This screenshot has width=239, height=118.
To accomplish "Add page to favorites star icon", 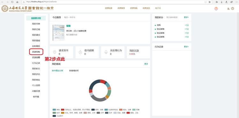I will [x=210, y=2].
